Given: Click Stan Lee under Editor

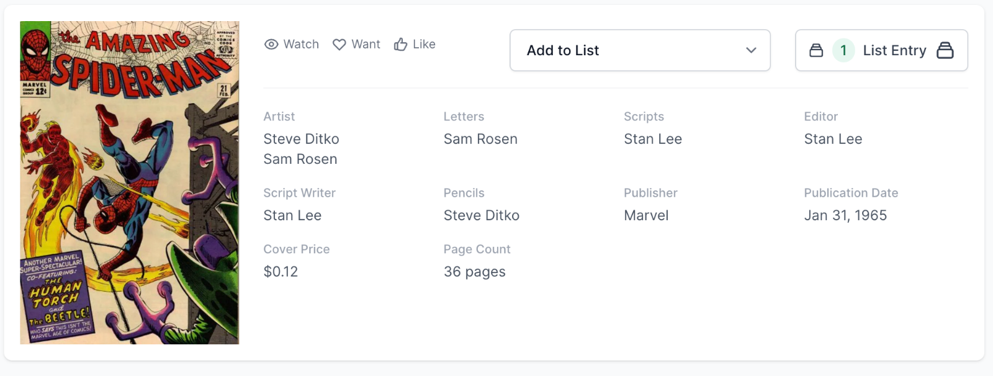Looking at the screenshot, I should (833, 139).
